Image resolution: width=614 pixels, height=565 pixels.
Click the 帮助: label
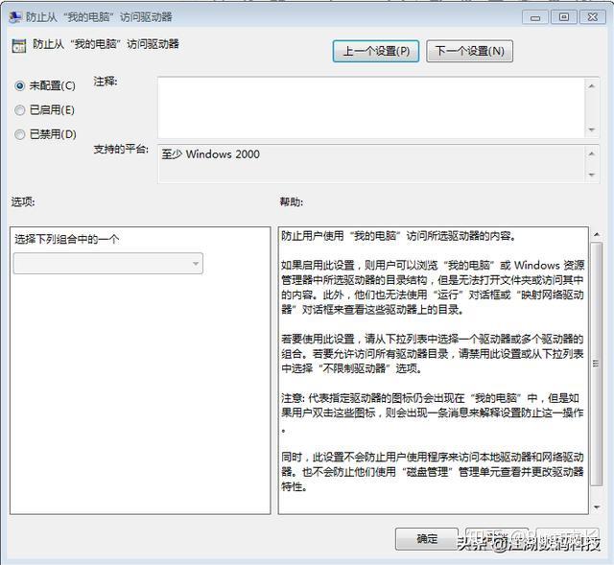(291, 202)
